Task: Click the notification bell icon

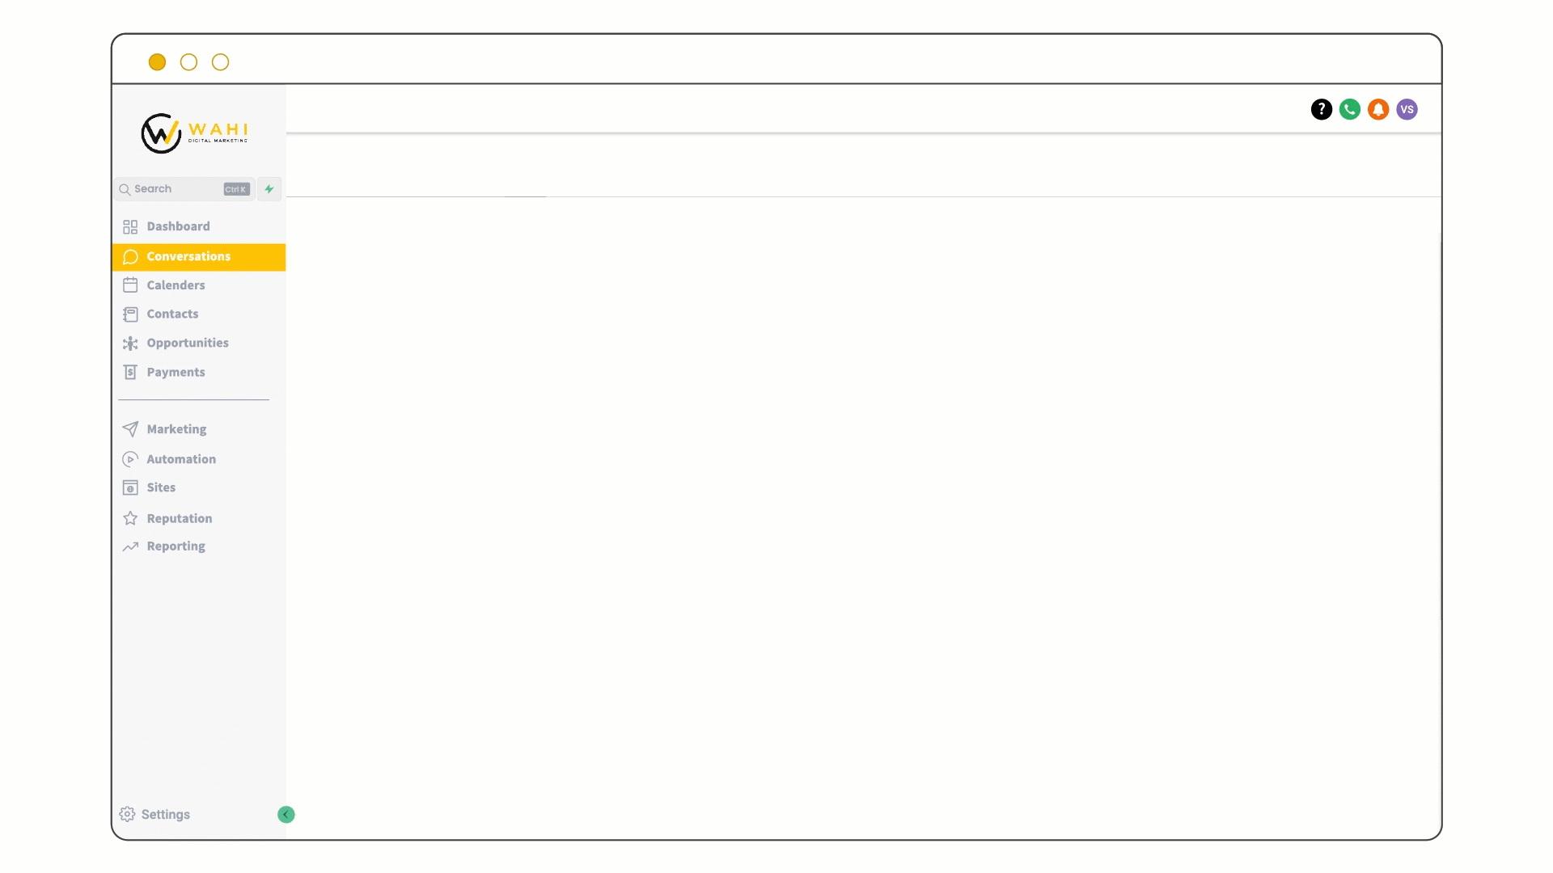Action: click(x=1377, y=109)
